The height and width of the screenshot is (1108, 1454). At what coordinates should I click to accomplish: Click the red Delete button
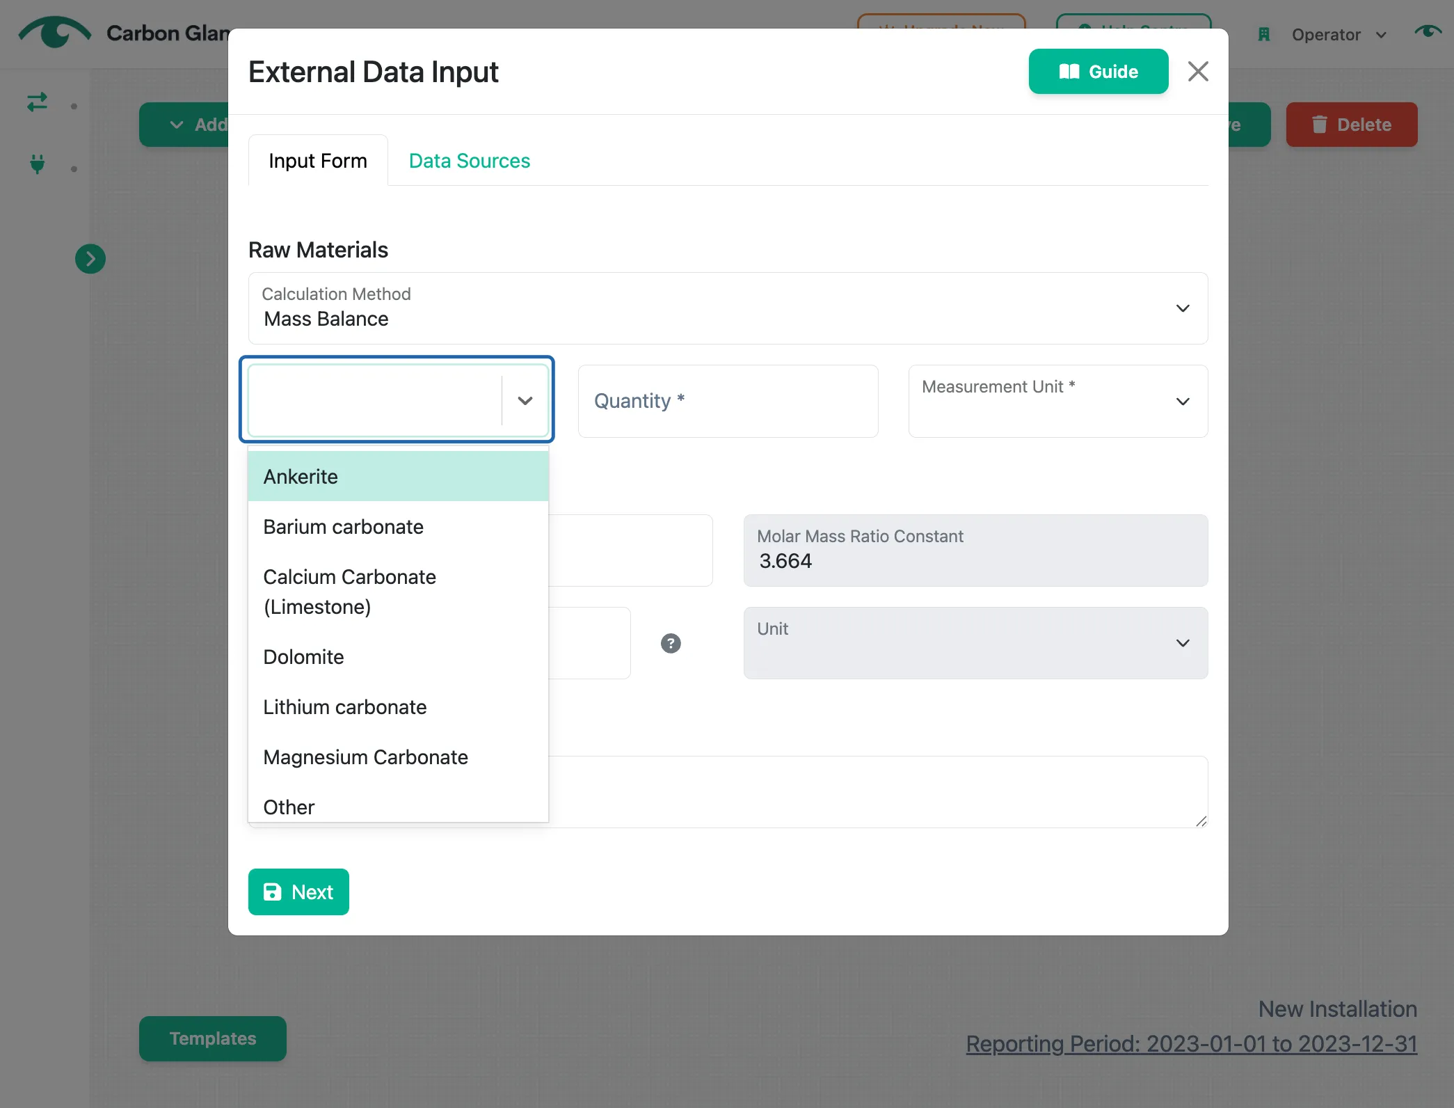coord(1351,125)
